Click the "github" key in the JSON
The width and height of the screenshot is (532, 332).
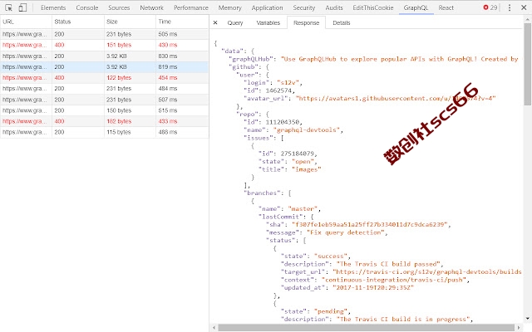click(x=244, y=67)
